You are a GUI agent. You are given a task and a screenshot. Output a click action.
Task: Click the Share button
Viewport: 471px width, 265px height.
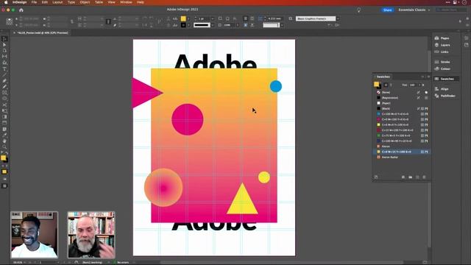pos(388,10)
